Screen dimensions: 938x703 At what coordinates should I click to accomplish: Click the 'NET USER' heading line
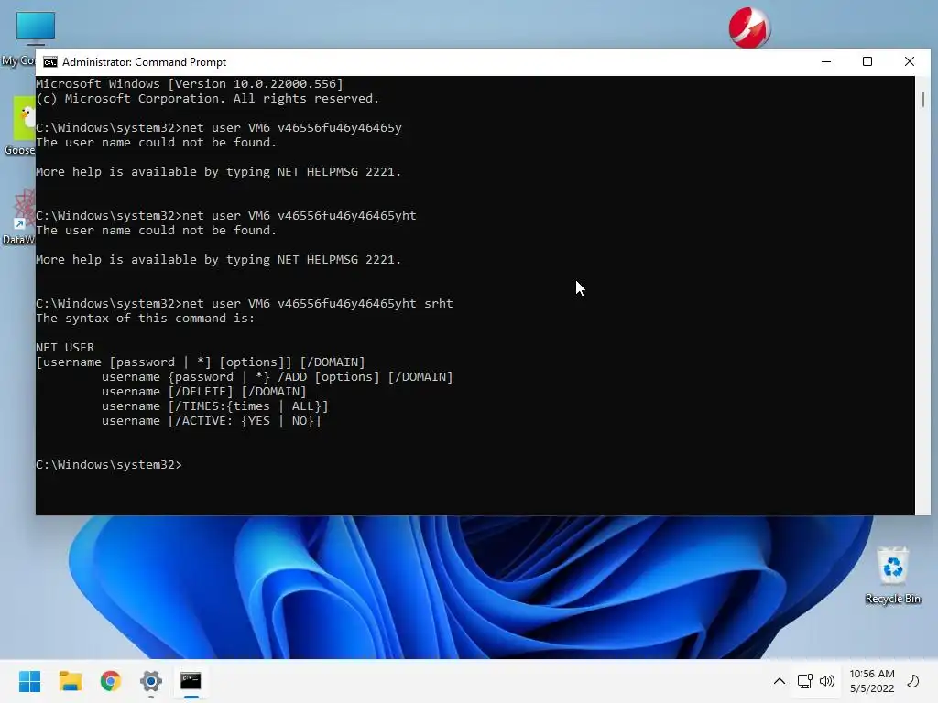(65, 347)
